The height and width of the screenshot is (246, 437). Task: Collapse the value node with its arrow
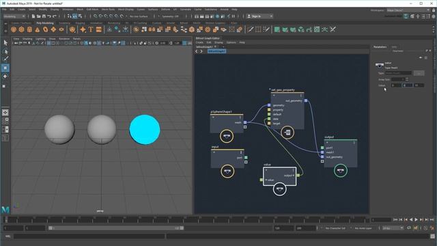click(x=266, y=170)
